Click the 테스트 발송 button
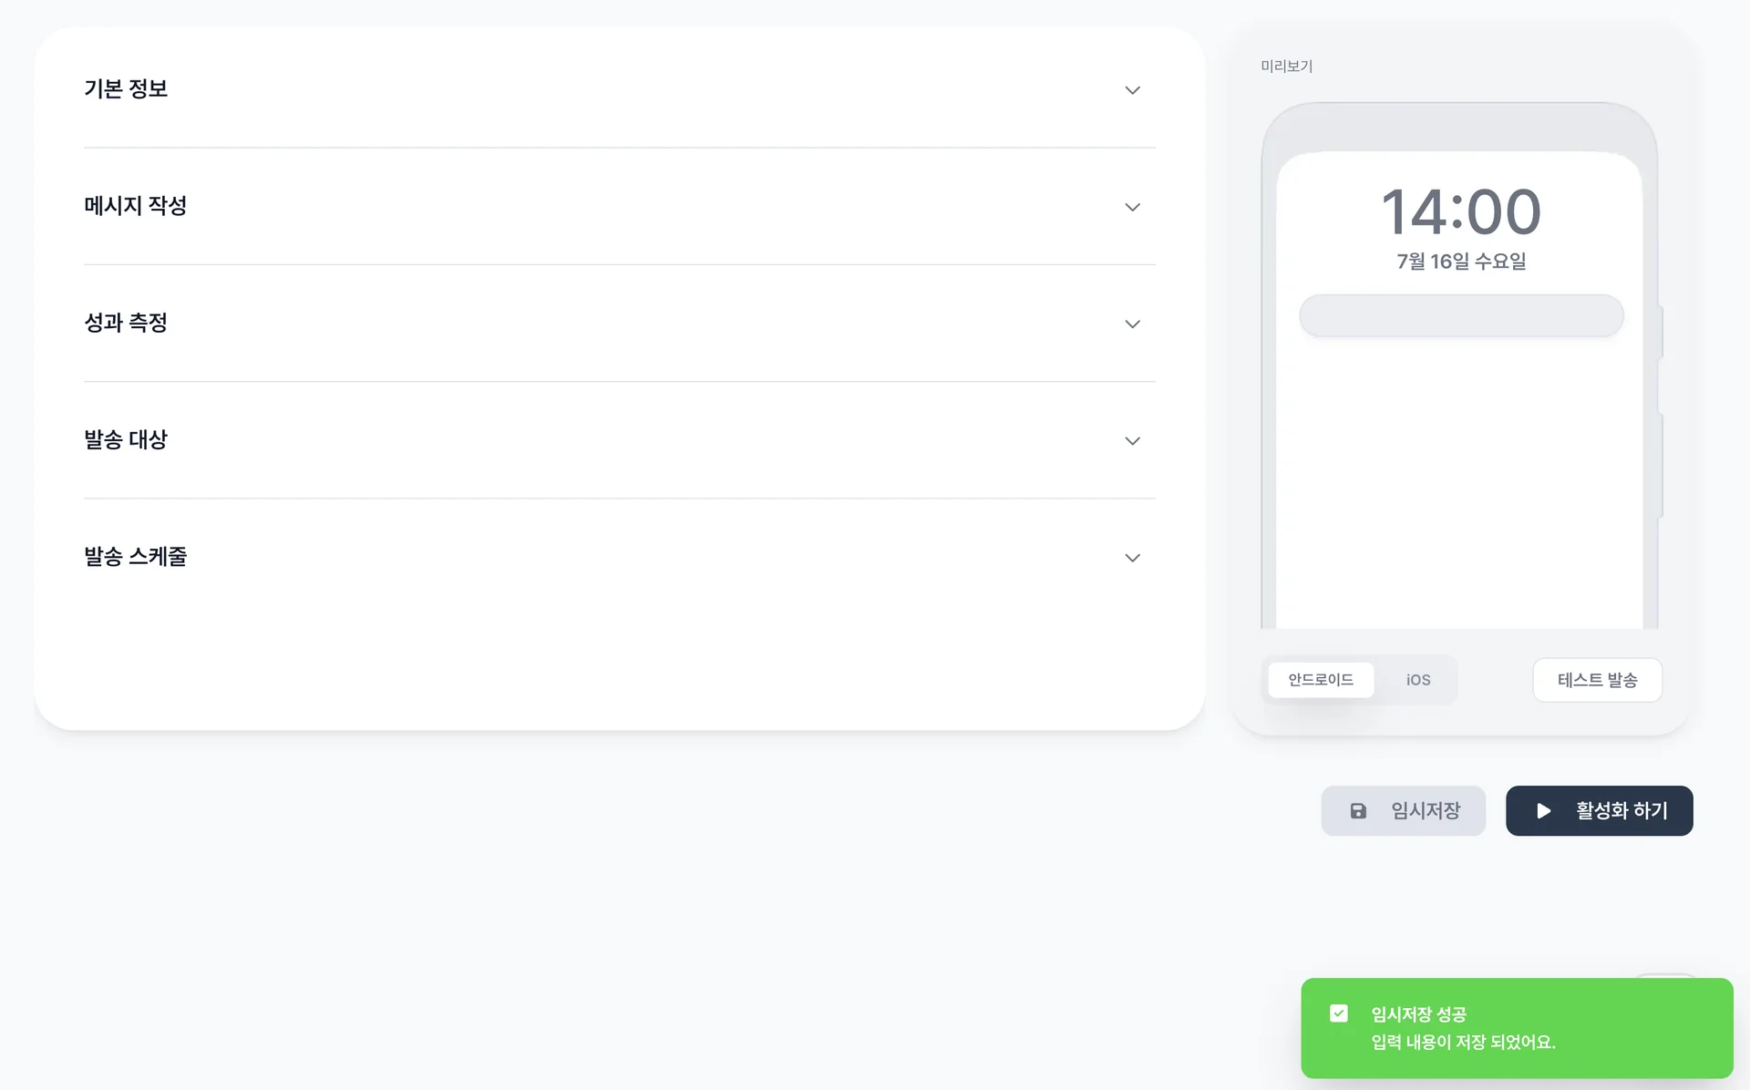Image resolution: width=1750 pixels, height=1090 pixels. coord(1597,680)
